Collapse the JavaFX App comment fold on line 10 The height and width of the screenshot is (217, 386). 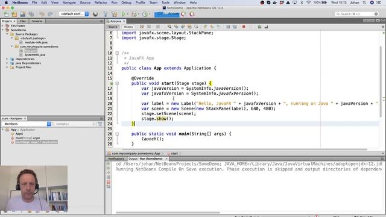[117, 53]
